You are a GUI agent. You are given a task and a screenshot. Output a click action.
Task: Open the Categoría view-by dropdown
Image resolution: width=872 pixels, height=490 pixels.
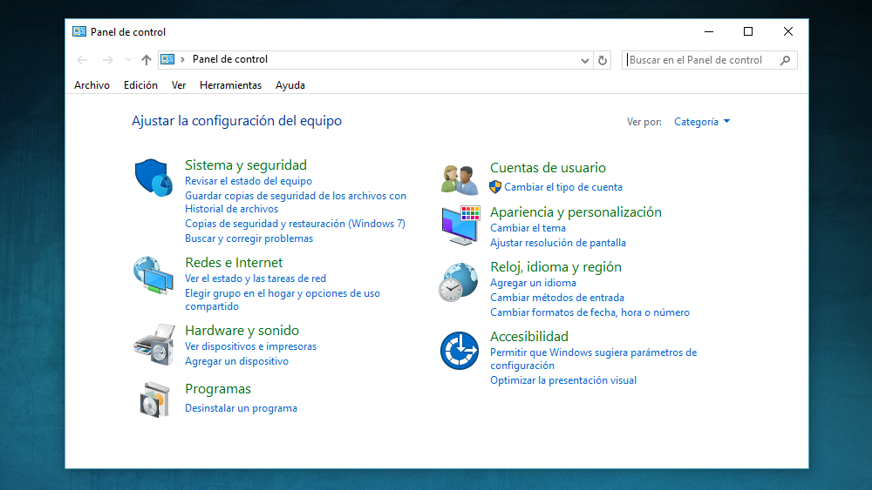pos(702,122)
